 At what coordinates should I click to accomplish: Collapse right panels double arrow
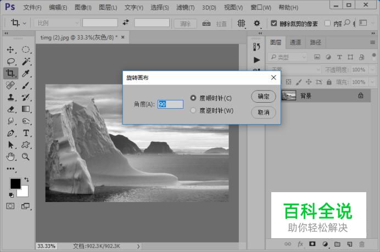pos(373,33)
